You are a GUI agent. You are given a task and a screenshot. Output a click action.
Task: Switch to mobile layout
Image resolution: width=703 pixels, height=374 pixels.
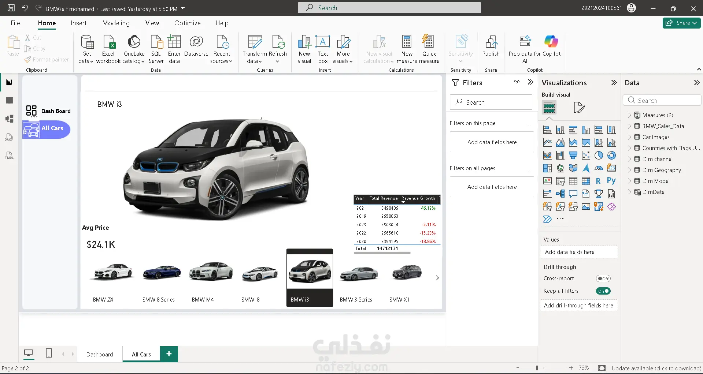(49, 353)
